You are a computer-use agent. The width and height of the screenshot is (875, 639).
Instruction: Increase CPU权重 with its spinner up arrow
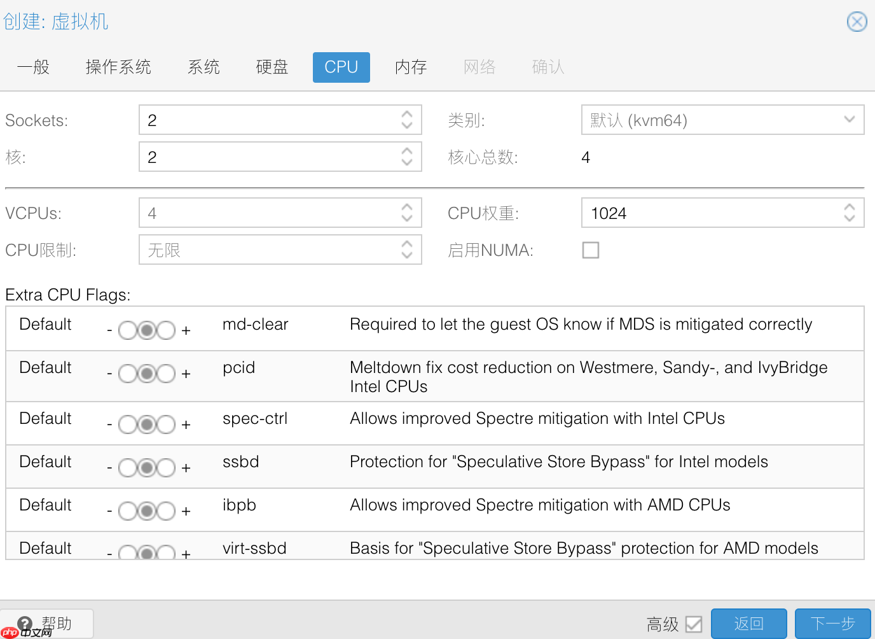(850, 207)
